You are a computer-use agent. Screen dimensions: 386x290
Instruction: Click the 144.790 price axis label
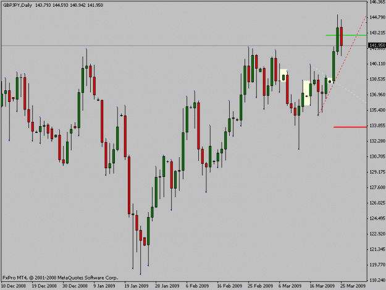(377, 17)
